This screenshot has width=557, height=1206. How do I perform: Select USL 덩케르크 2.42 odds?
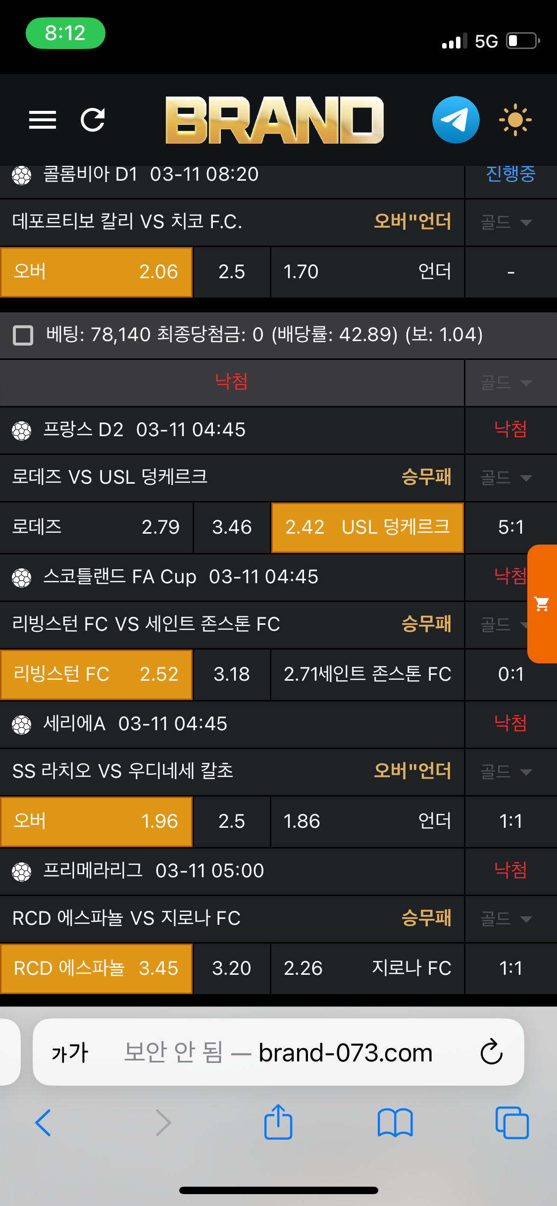pos(367,527)
